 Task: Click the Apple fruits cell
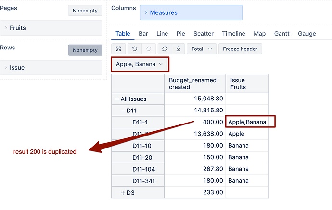[x=247, y=134]
